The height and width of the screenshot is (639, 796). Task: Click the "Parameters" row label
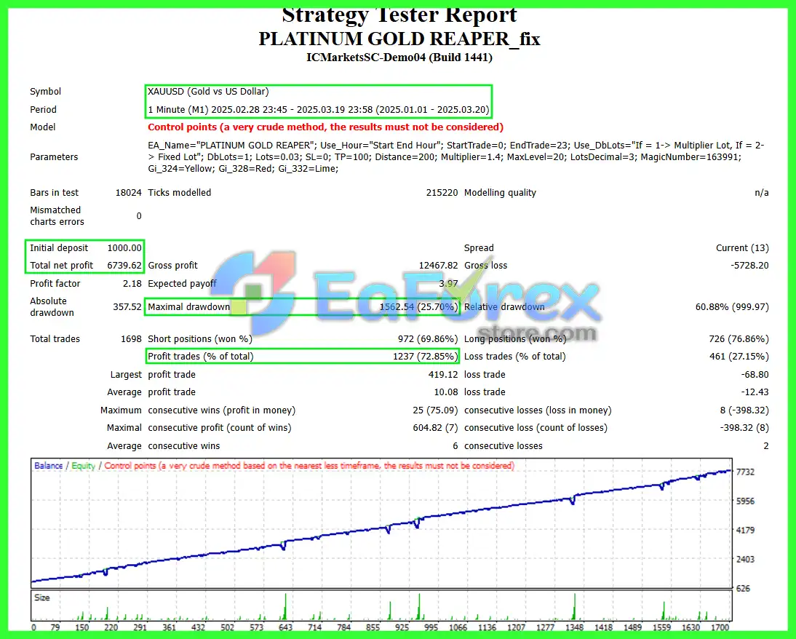click(54, 157)
